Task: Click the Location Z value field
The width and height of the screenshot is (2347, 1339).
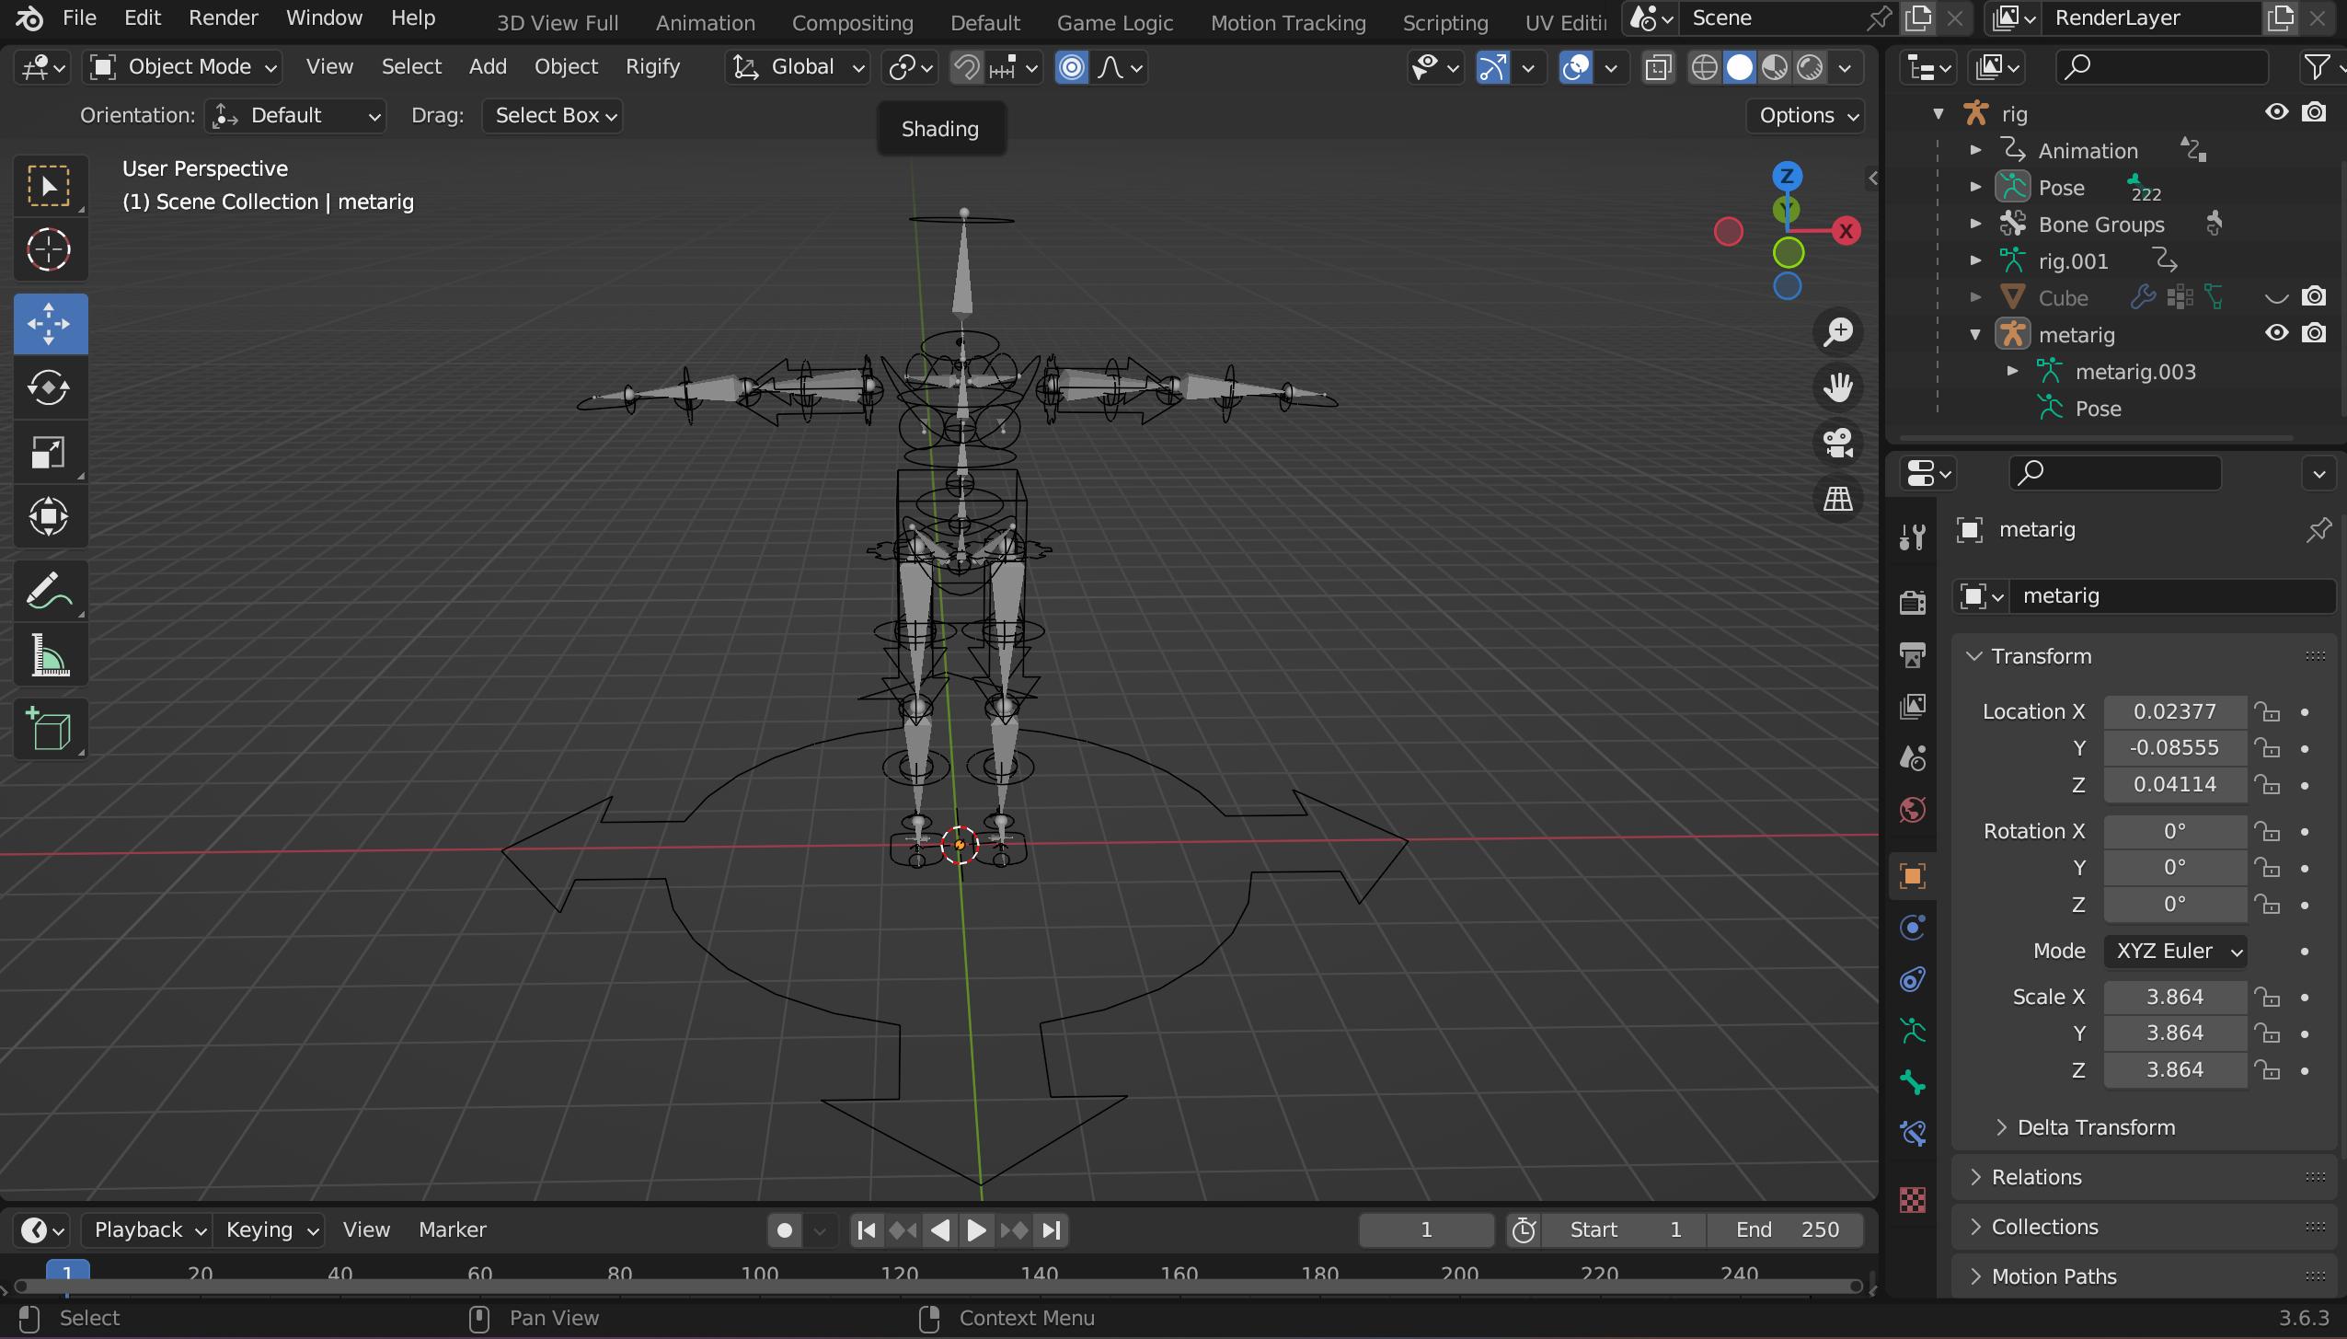Action: pos(2175,785)
